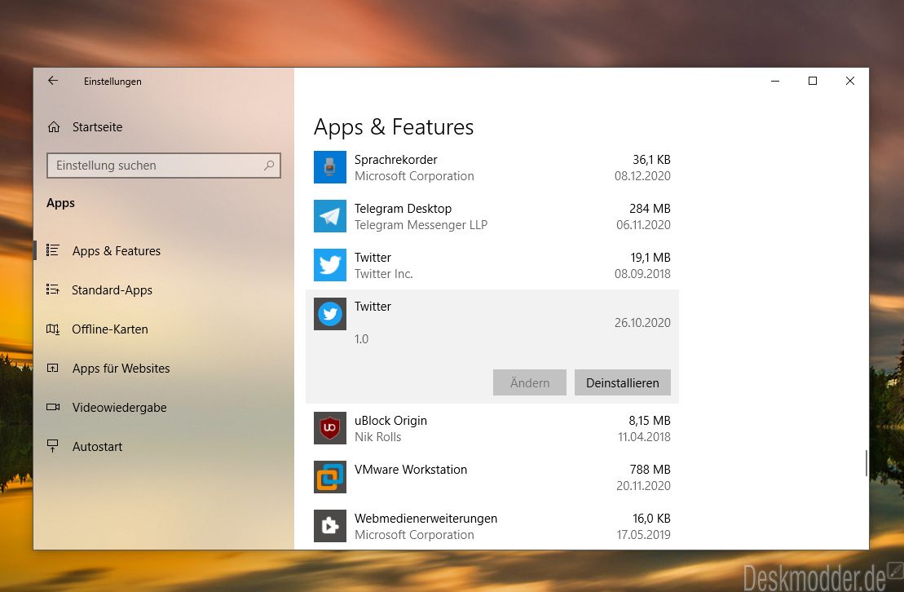Screen dimensions: 904x592
Task: Click the Twitter Inc. app icon
Action: [330, 265]
